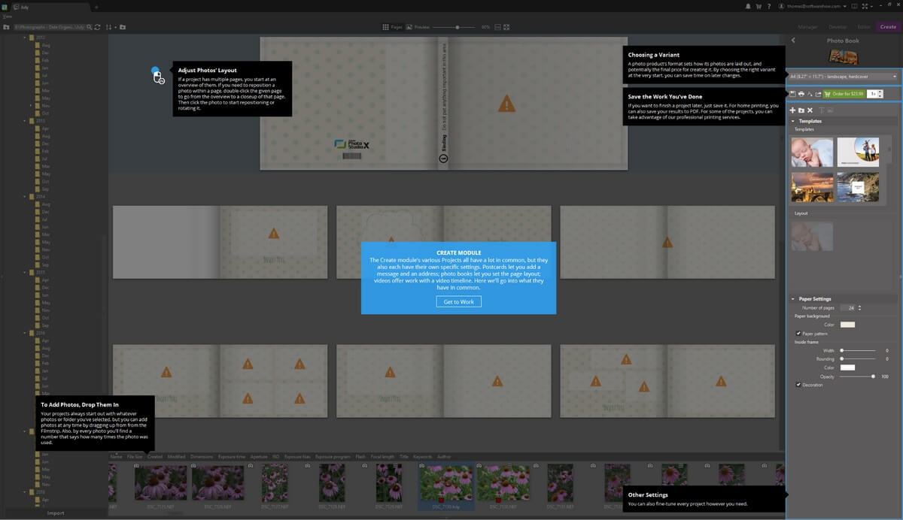Viewport: 903px width, 520px height.
Task: Click the Photo Book product image
Action: coord(843,57)
